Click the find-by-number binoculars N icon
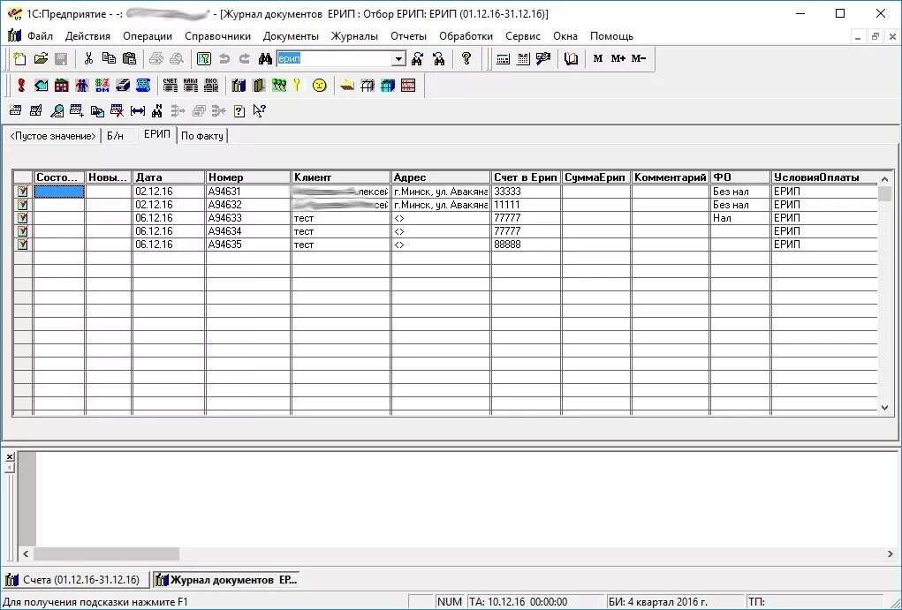 click(x=157, y=111)
